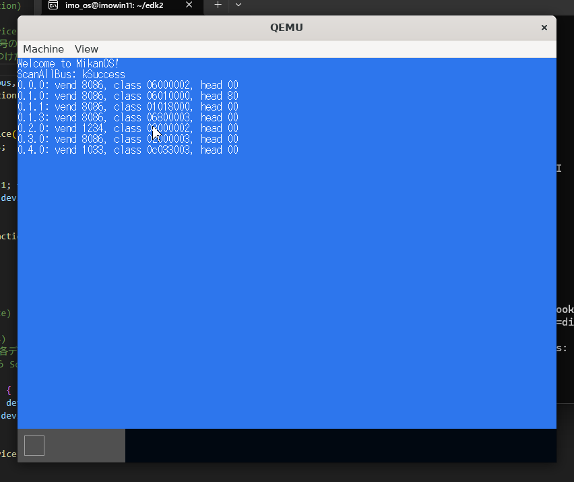
Task: Click the 0.1.1 class 01018000 line
Action: pyautogui.click(x=127, y=107)
